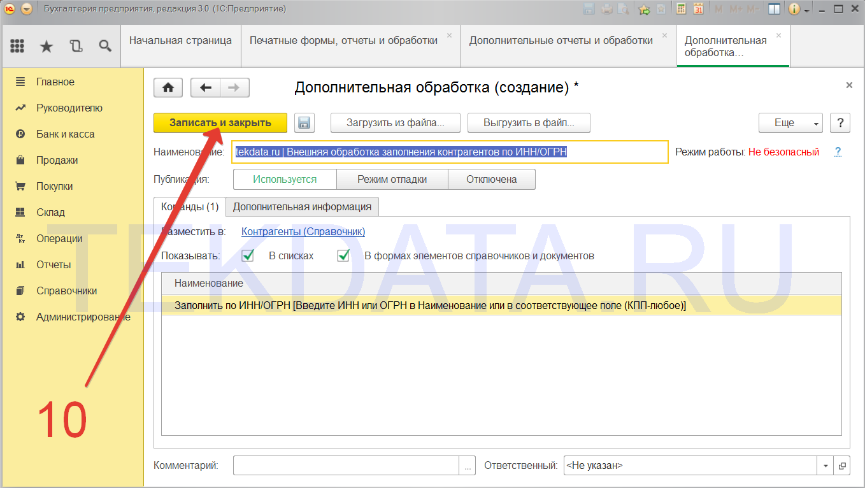Click the M+ memory button
This screenshot has width=865, height=488.
pos(736,9)
